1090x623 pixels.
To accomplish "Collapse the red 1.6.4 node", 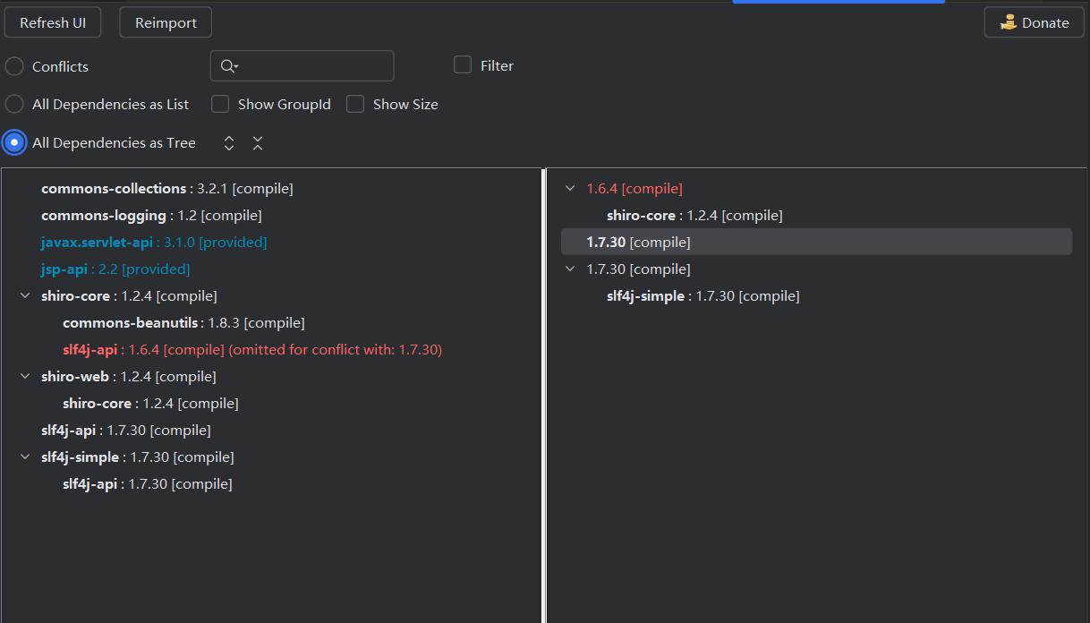I will point(570,189).
